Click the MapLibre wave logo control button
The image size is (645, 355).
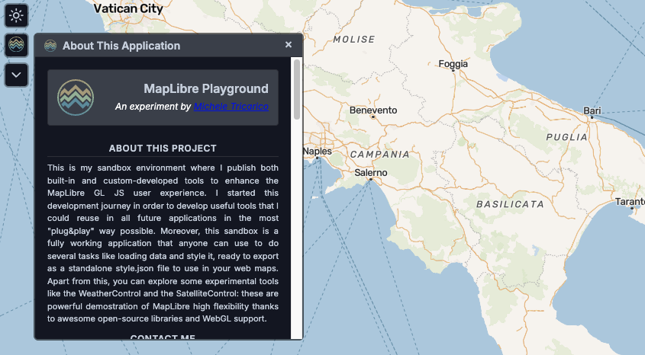coord(17,45)
